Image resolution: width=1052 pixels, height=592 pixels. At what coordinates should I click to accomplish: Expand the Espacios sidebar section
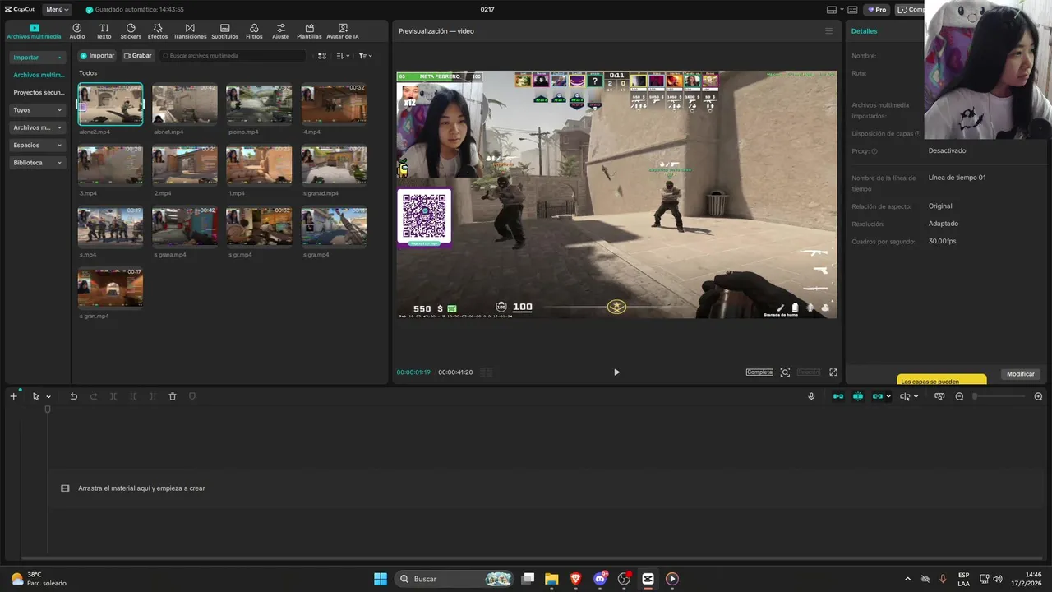click(38, 145)
